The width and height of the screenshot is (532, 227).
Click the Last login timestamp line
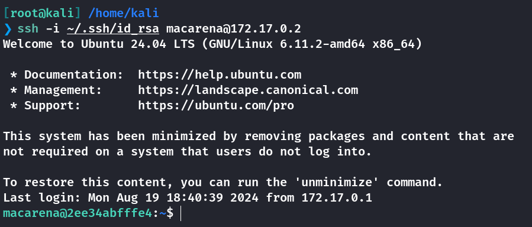tap(188, 197)
